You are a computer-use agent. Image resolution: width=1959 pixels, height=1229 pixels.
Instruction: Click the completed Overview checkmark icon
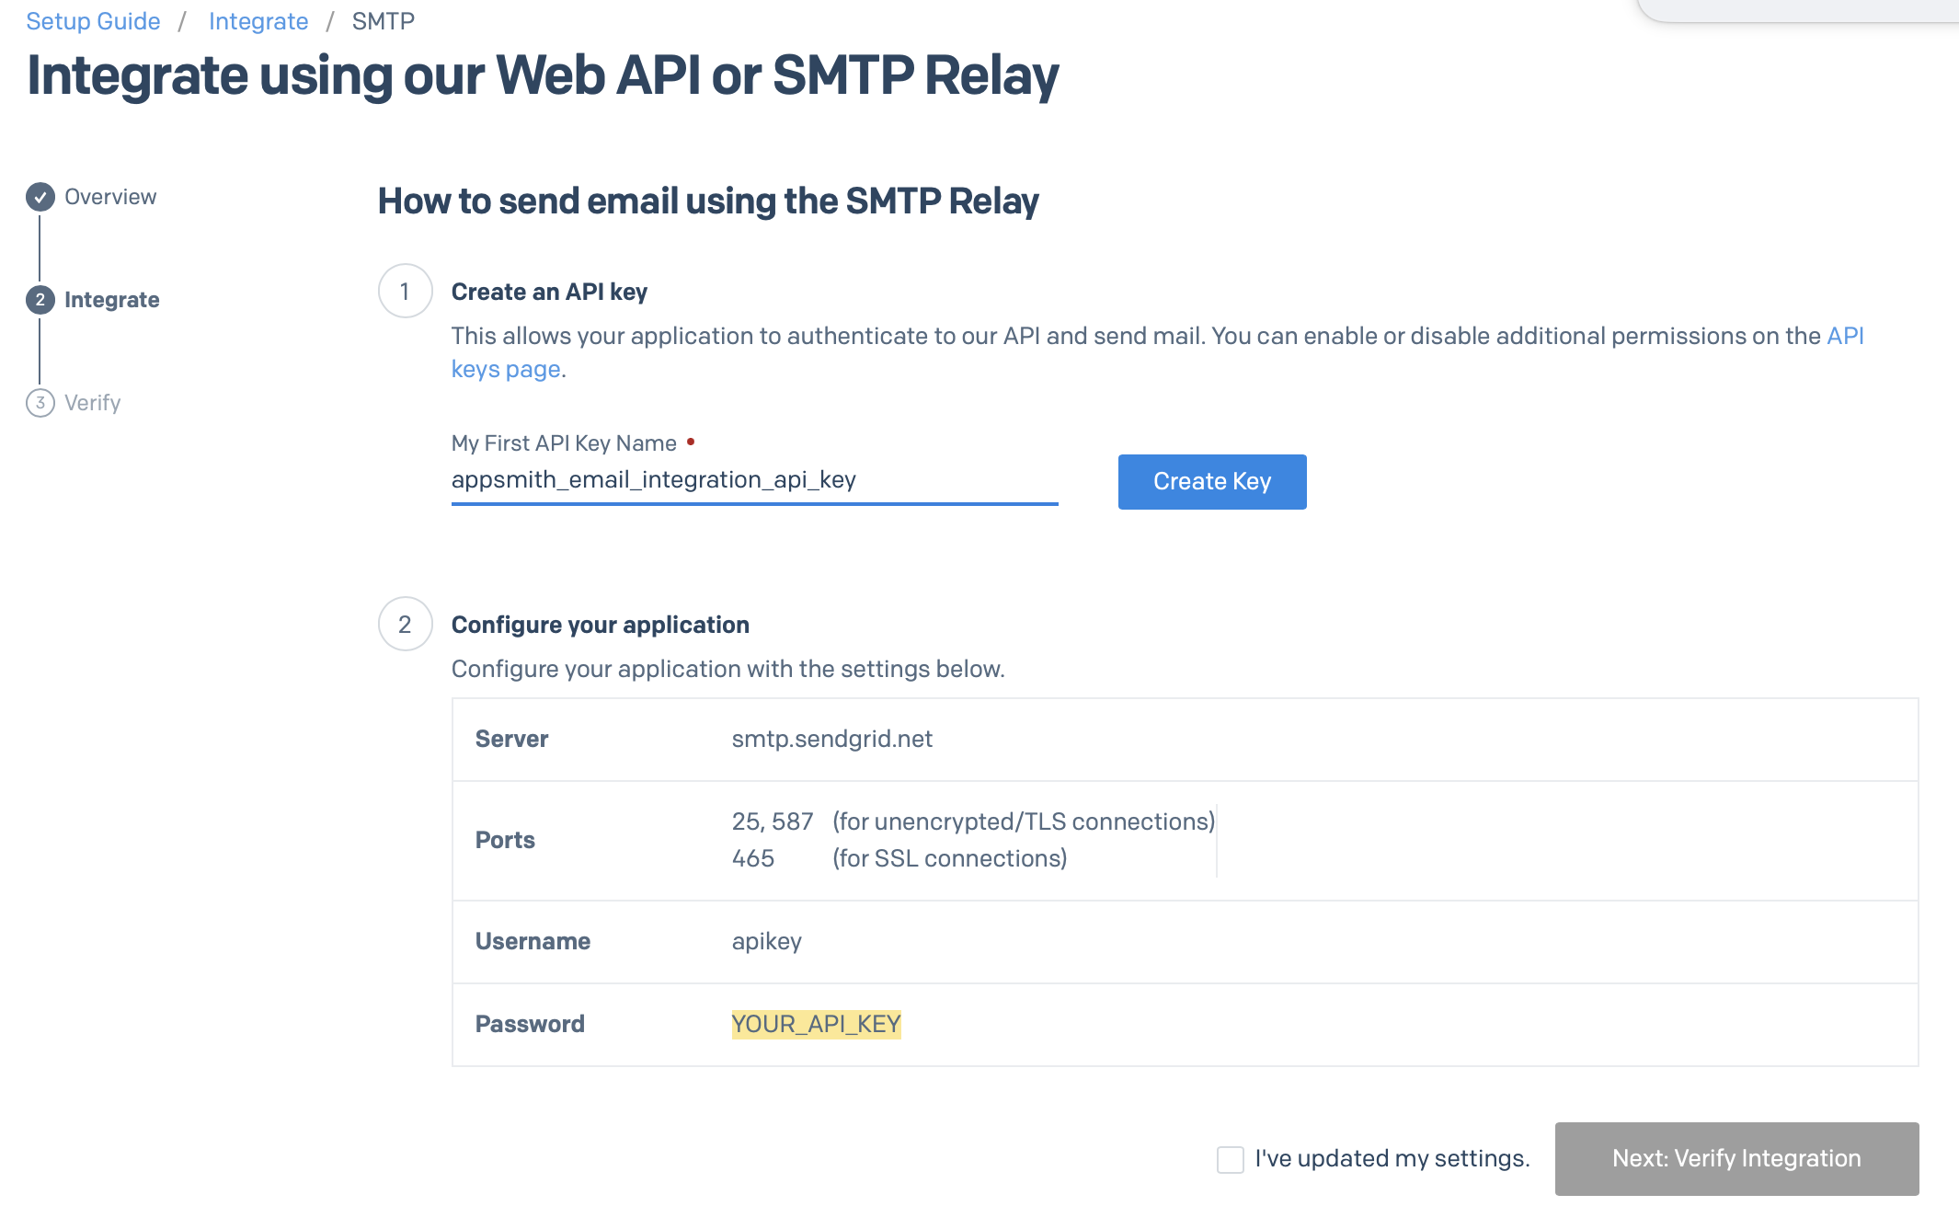40,196
